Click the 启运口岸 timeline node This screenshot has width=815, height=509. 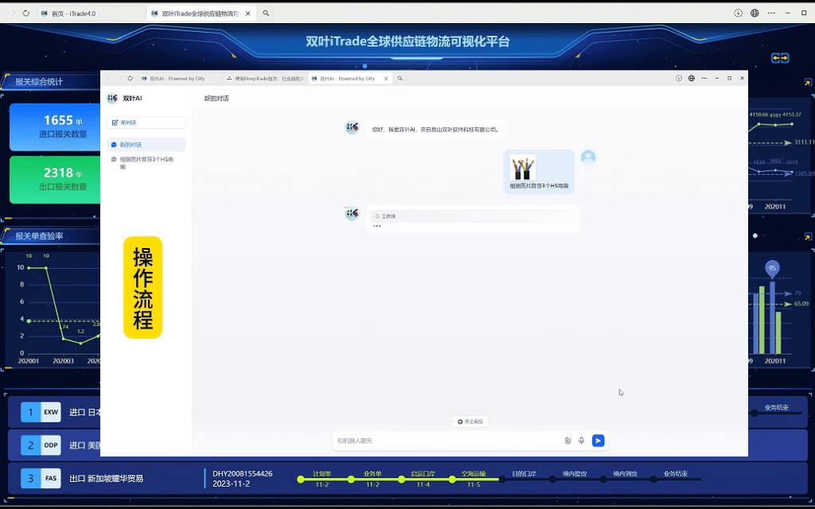402,480
